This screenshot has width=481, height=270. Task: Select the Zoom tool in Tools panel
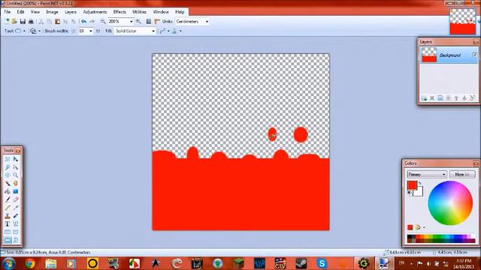click(x=15, y=175)
